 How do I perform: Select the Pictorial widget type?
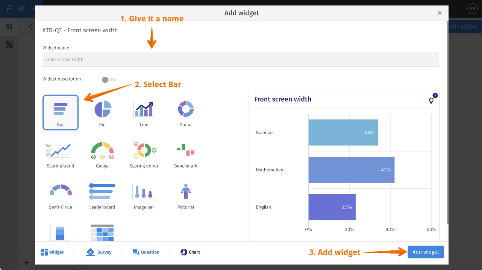click(185, 195)
